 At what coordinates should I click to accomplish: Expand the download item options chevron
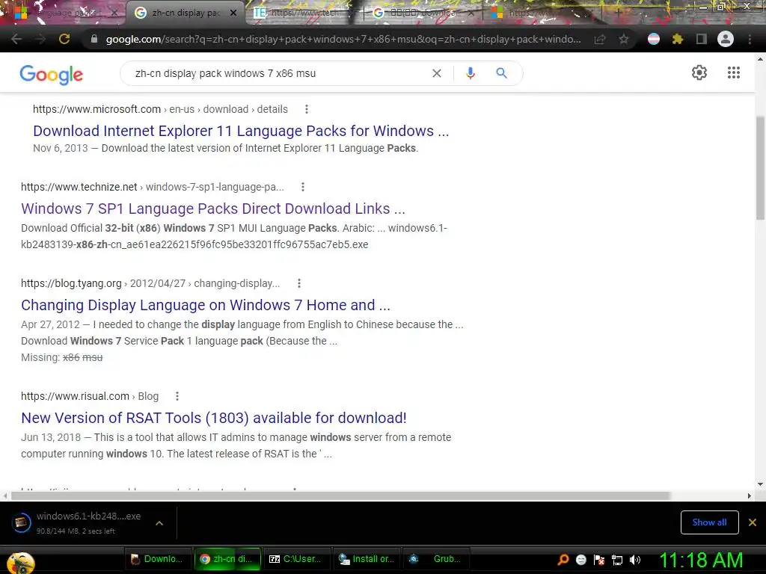pos(159,523)
